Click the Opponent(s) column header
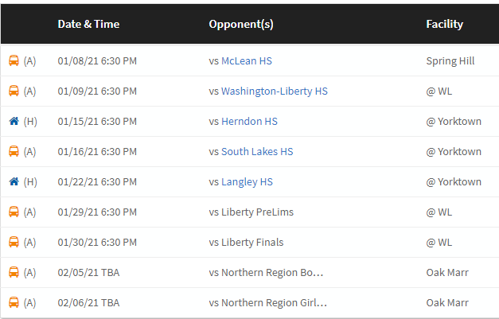Screen dimensions: 499x319 [241, 24]
